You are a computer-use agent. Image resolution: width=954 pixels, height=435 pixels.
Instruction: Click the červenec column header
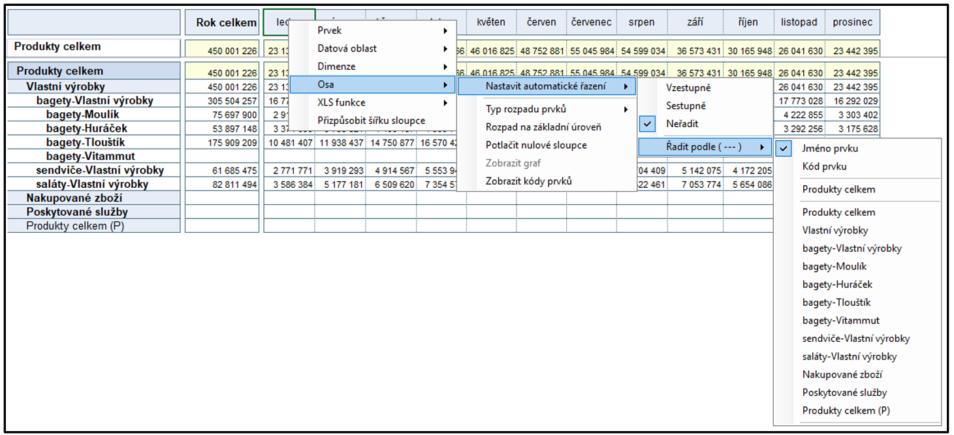(x=592, y=22)
